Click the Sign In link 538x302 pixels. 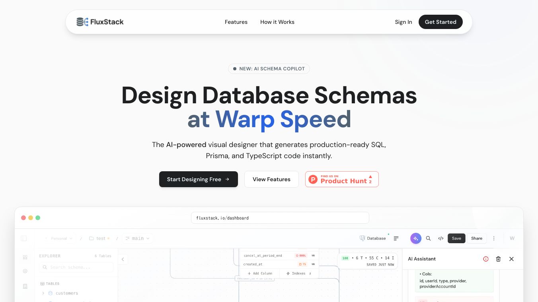[403, 22]
